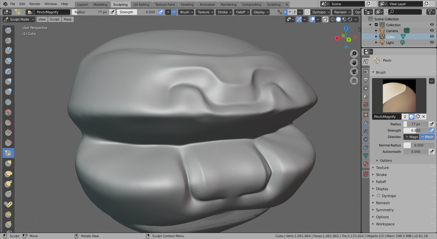437x239 pixels.
Task: Set brush direction to Magnify
Action: (x=411, y=137)
